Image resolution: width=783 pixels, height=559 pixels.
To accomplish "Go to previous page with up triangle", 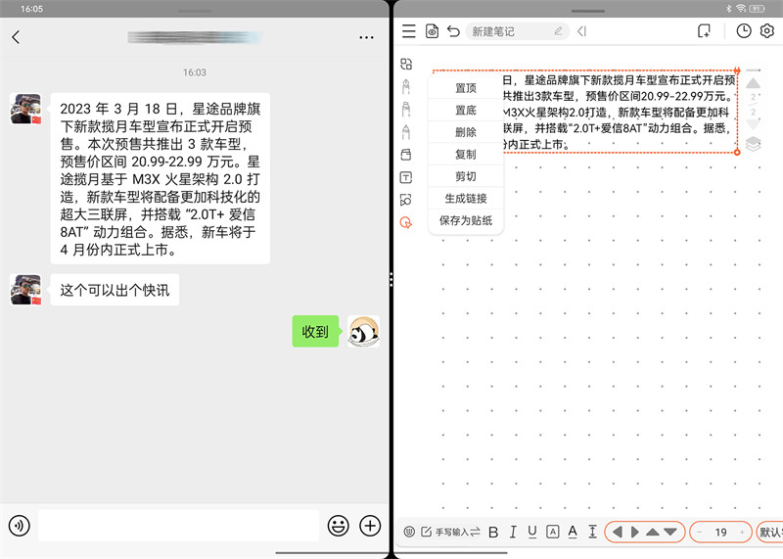I will pos(753,83).
